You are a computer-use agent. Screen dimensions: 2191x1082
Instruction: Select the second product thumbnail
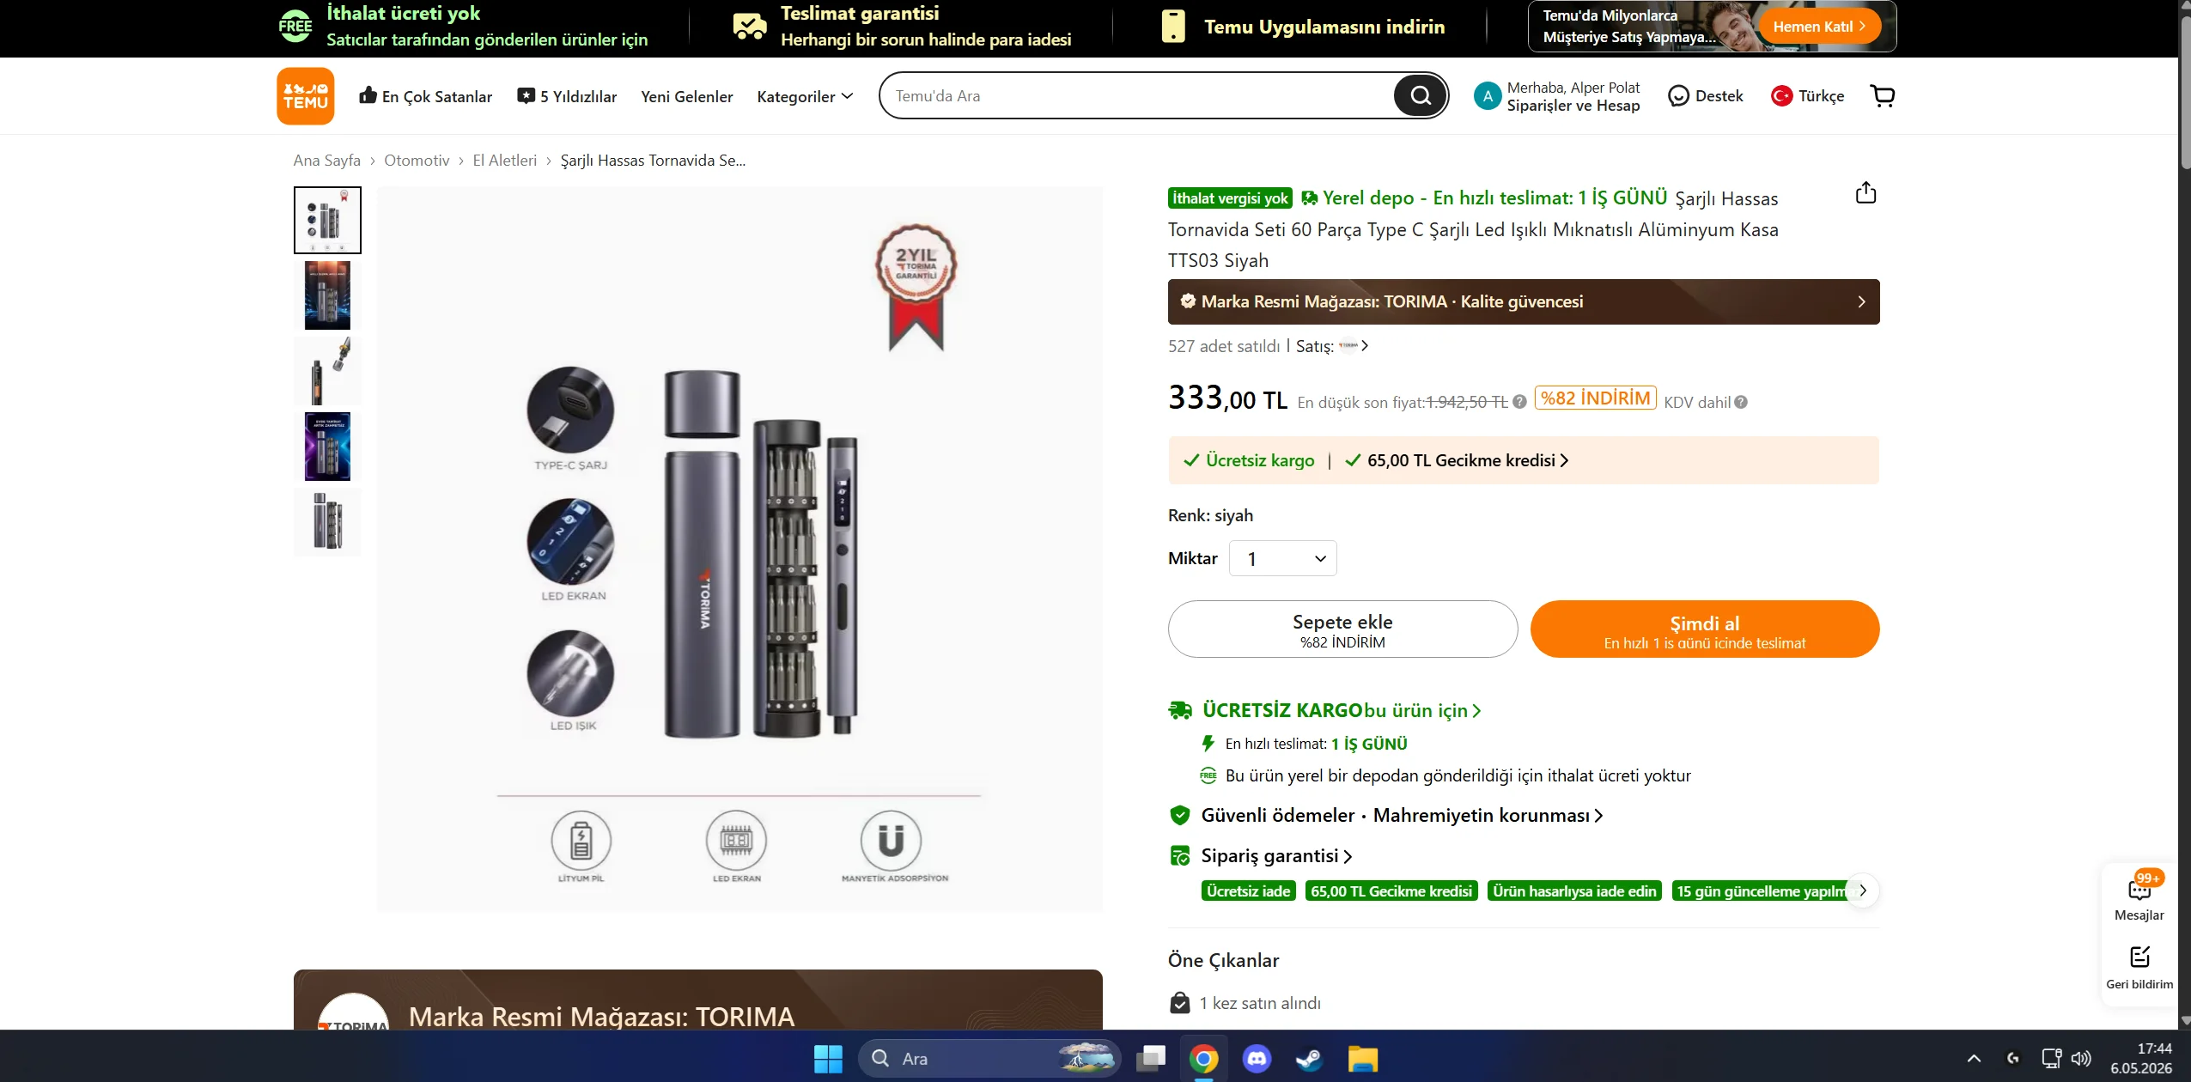coord(327,295)
